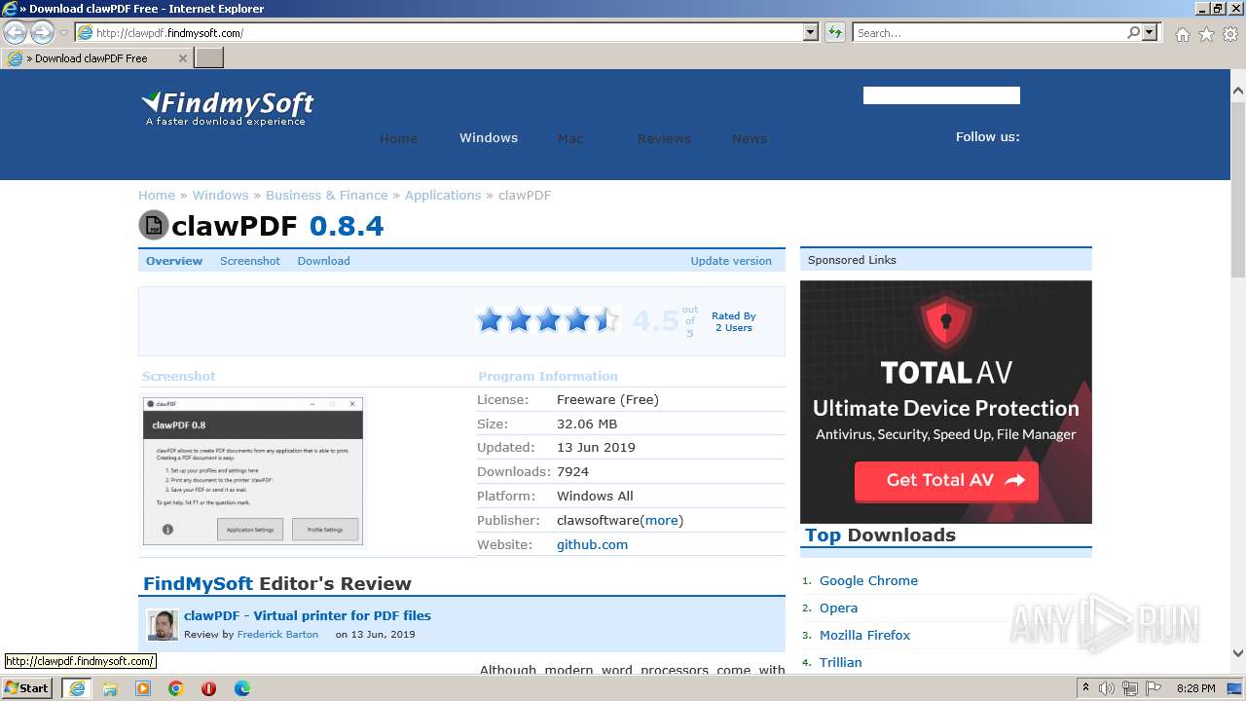Click the fifth half-filled rating star
This screenshot has height=701, width=1246.
pyautogui.click(x=606, y=319)
